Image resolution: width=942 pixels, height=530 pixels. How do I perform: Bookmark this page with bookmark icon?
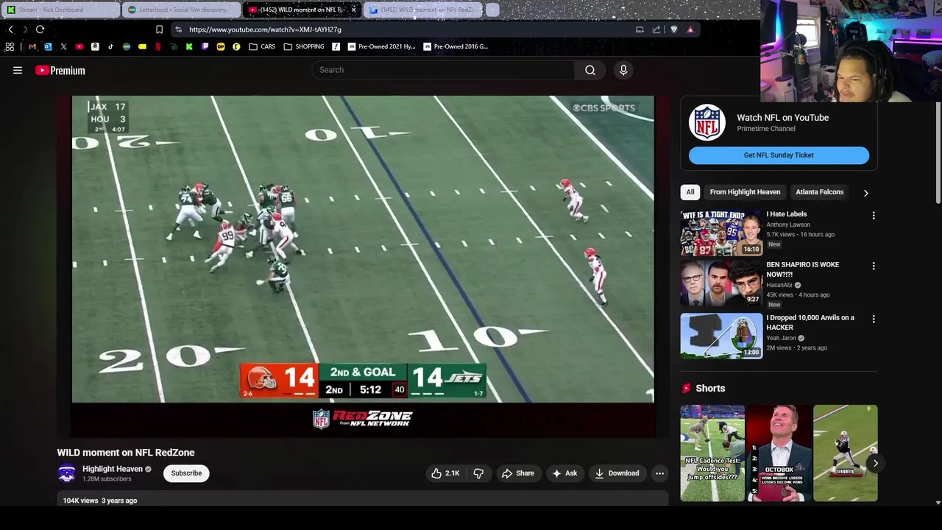coord(159,29)
